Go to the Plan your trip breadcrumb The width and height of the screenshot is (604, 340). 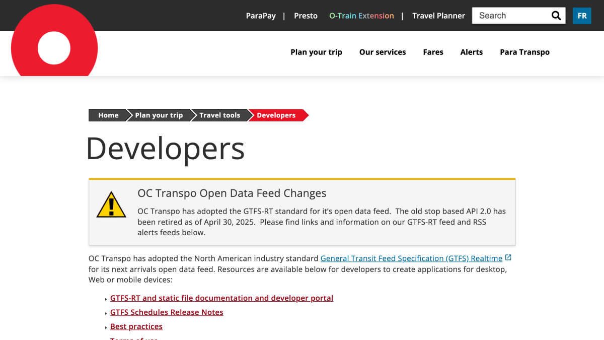[x=159, y=115]
